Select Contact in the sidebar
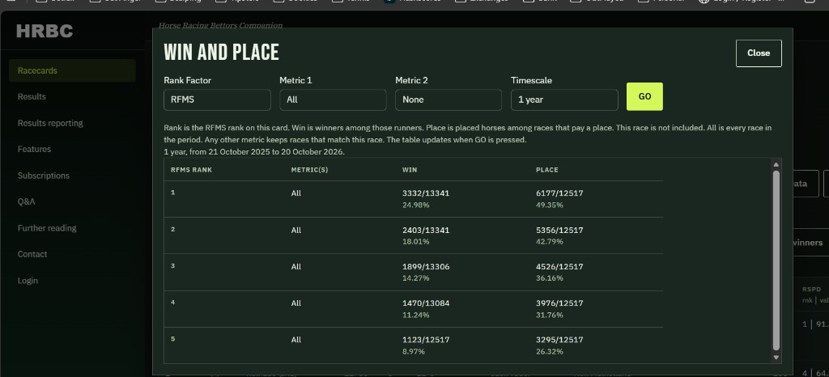Image resolution: width=829 pixels, height=377 pixels. 32,254
